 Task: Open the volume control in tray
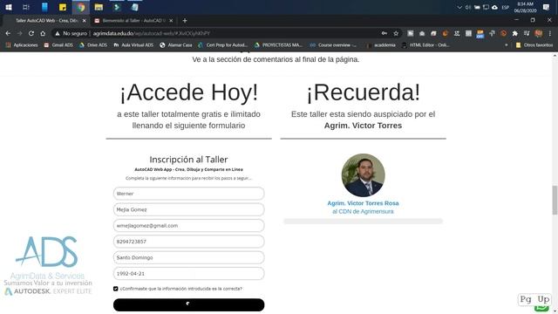coord(468,7)
